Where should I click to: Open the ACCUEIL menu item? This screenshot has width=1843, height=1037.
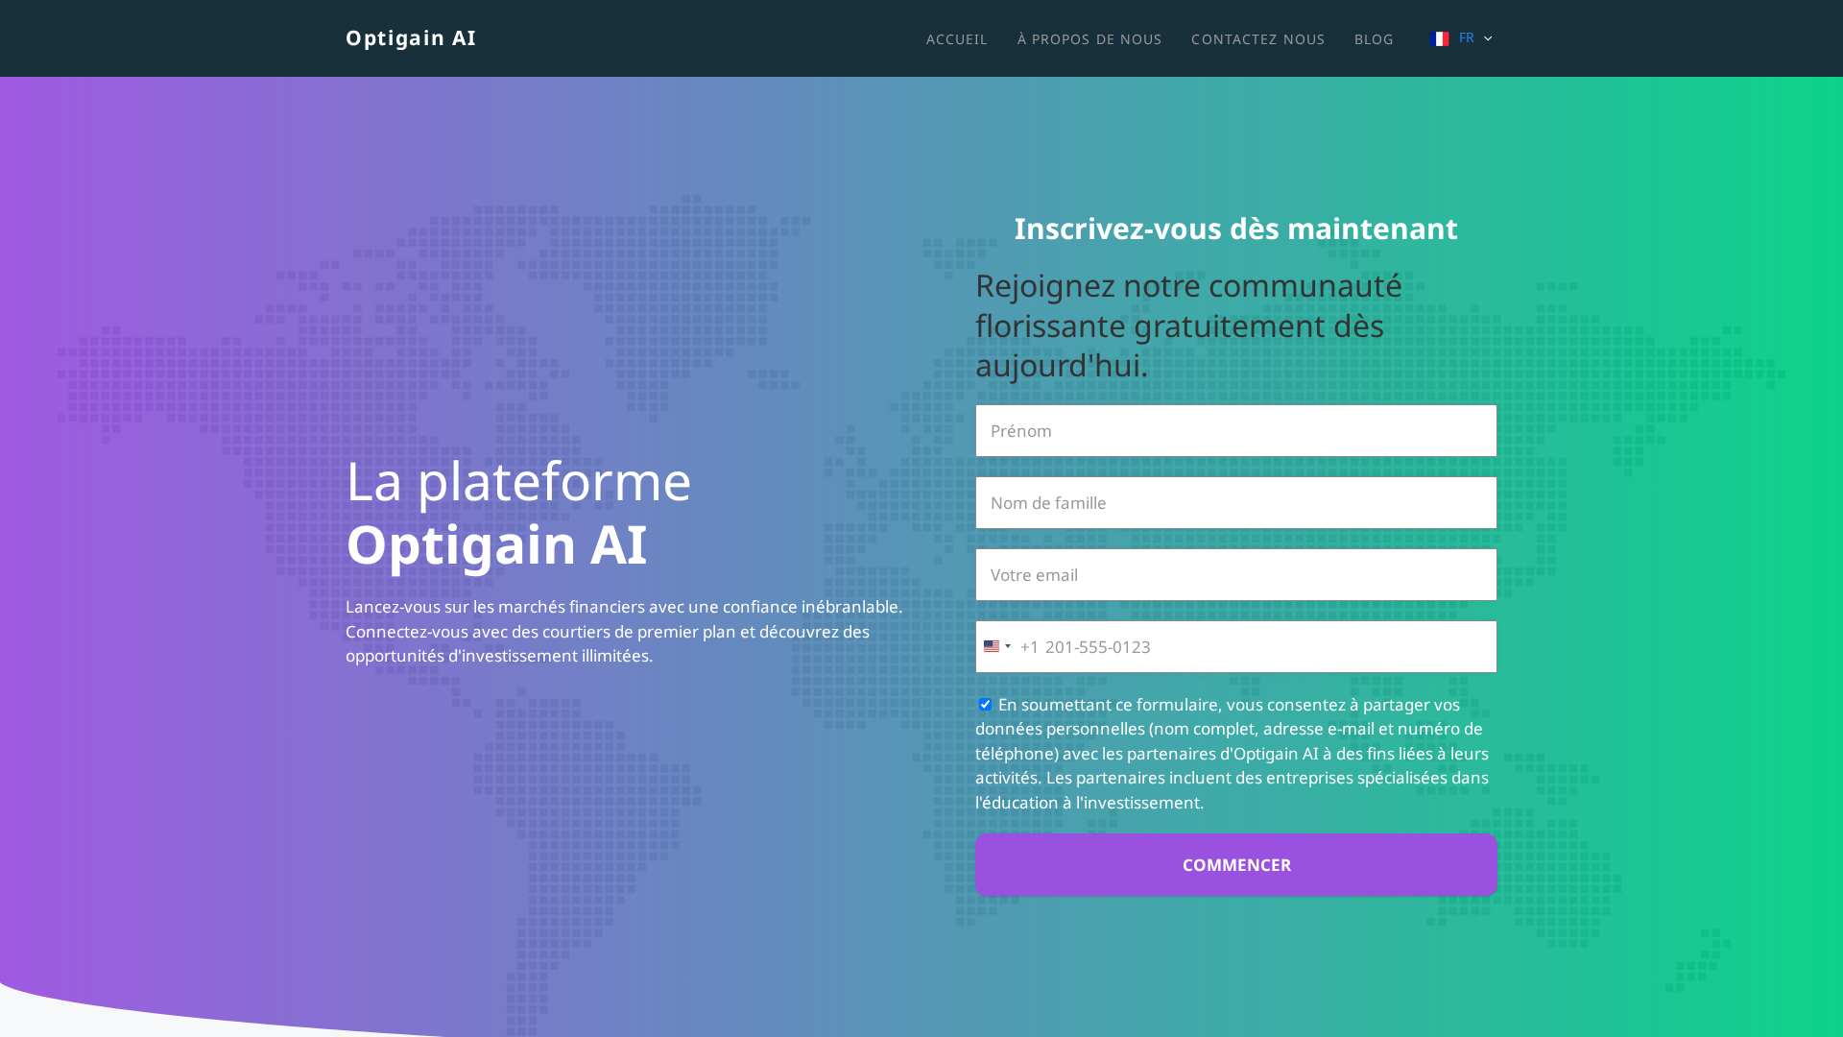click(956, 39)
